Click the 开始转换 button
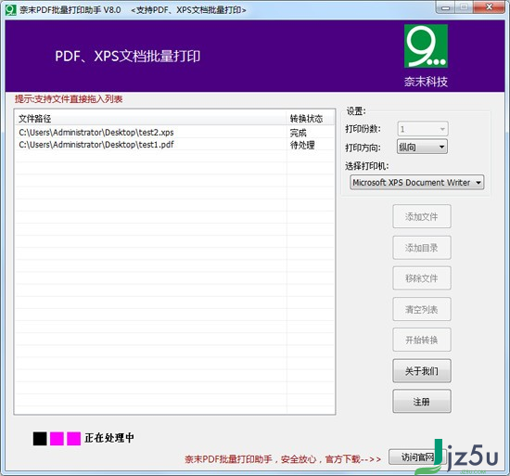The image size is (510, 476). pyautogui.click(x=422, y=340)
